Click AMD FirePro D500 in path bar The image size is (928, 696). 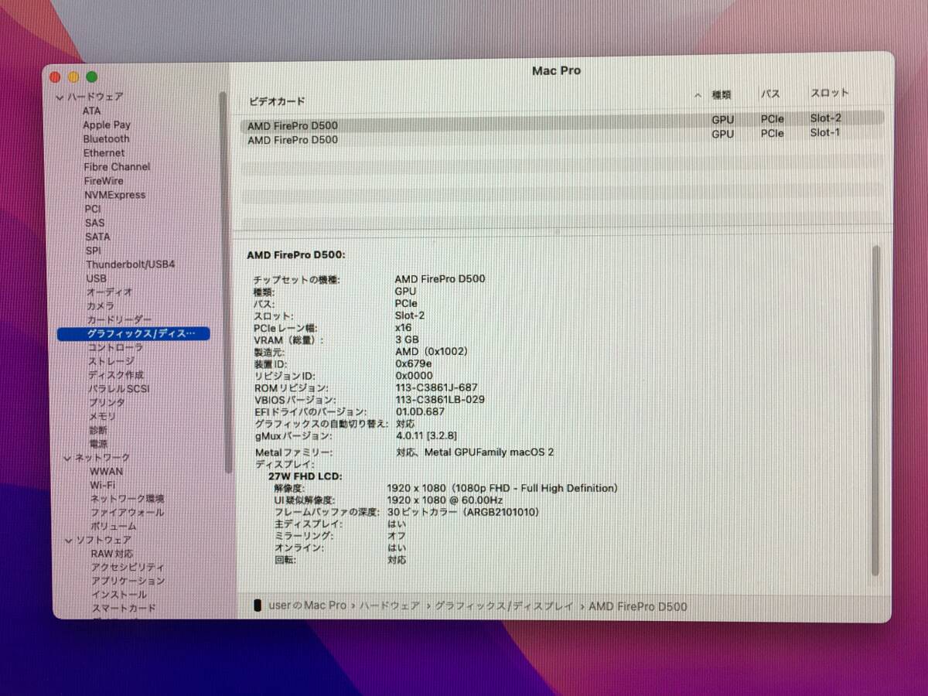638,607
